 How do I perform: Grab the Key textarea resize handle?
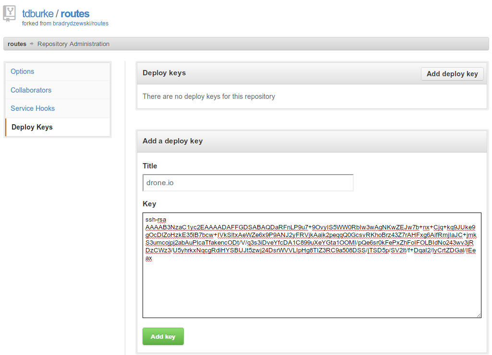(x=479, y=315)
